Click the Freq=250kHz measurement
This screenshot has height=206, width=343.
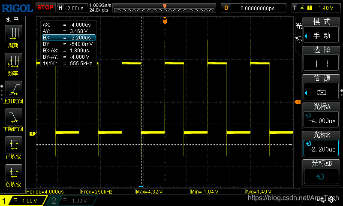coord(108,191)
